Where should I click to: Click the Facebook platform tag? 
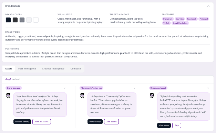click(x=192, y=19)
